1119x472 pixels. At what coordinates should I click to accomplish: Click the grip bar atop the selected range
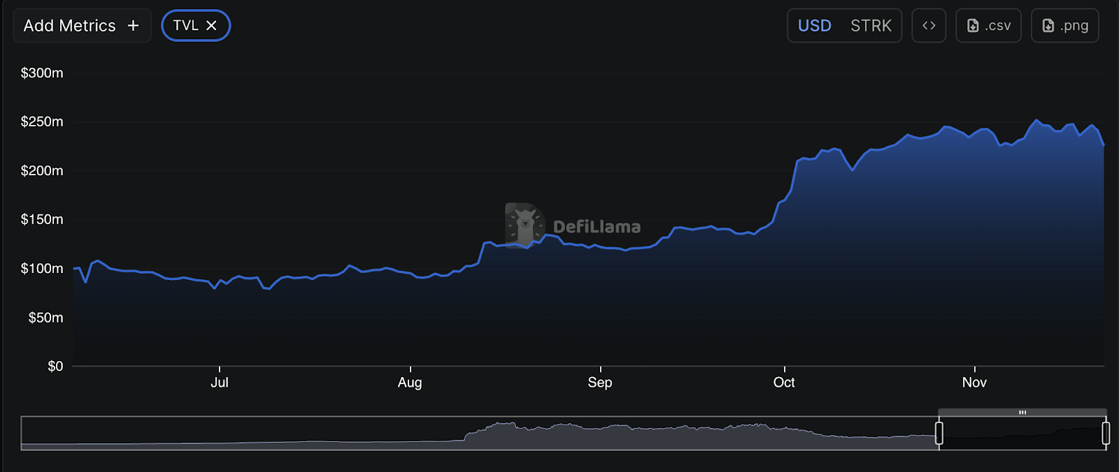tap(1022, 413)
